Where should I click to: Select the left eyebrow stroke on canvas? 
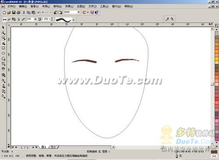[85, 61]
